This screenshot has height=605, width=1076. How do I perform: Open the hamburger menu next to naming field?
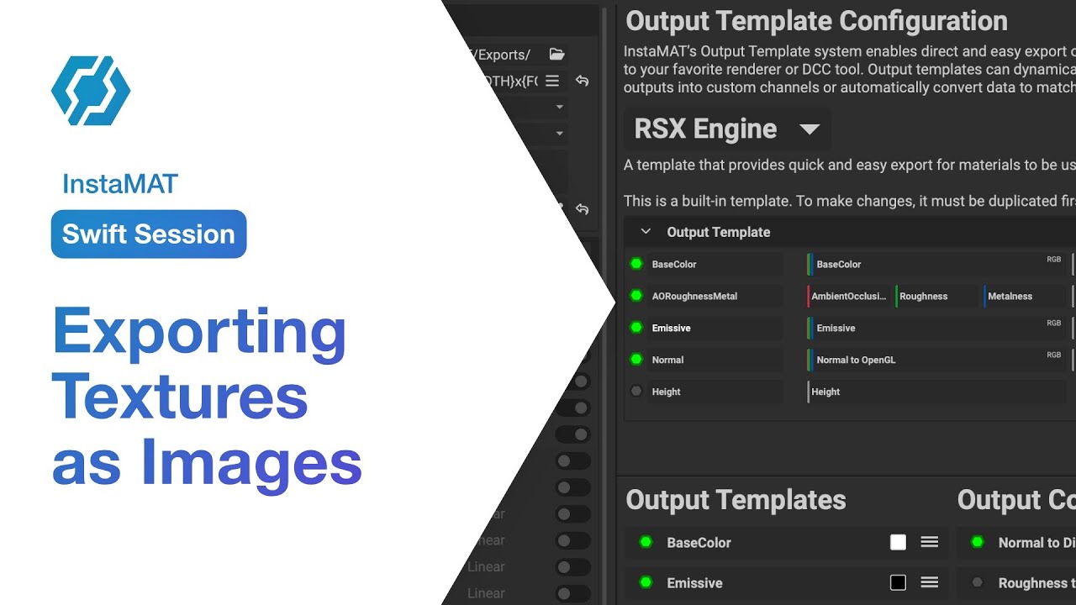click(552, 81)
